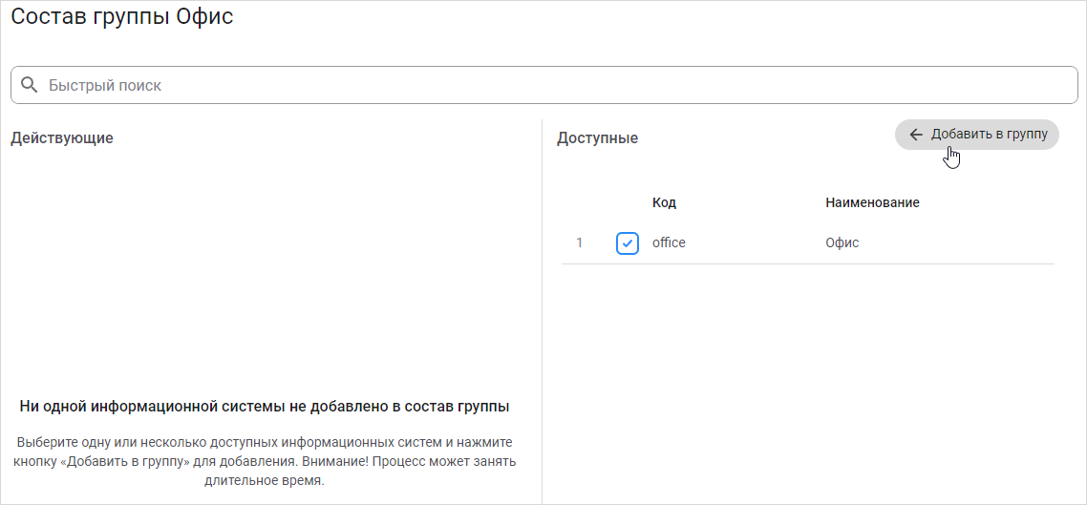
Task: Select the 'office' code cell
Action: click(x=669, y=243)
